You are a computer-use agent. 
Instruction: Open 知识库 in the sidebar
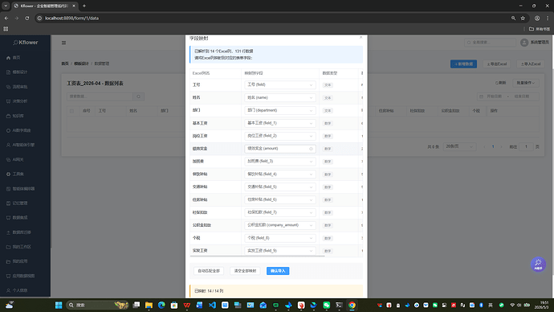18,116
